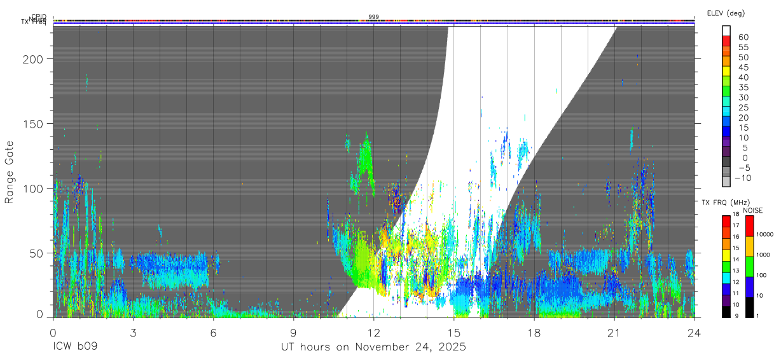The width and height of the screenshot is (781, 360).
Task: Click the x-axis tick label '15'
Action: pos(454,332)
